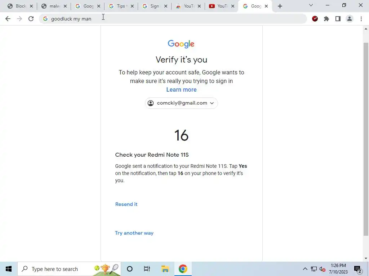Expand the comckiy@gmail.com account selector

(182, 103)
